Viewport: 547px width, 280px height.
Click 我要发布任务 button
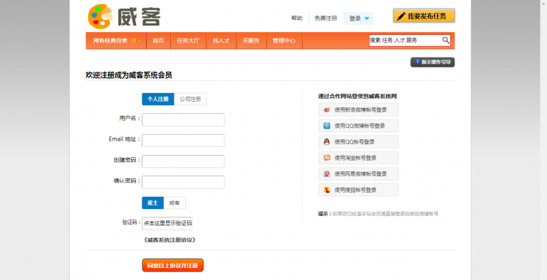pos(424,16)
